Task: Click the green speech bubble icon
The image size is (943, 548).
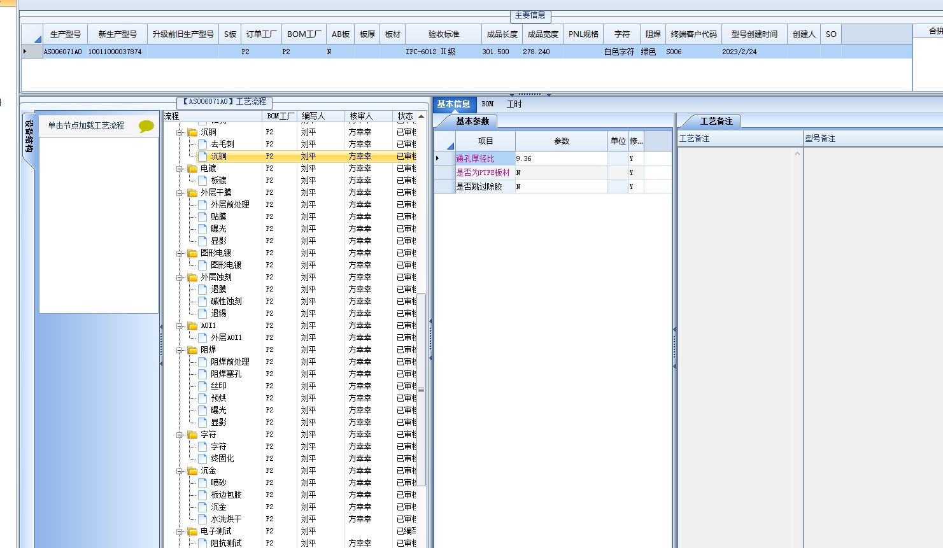Action: point(146,126)
